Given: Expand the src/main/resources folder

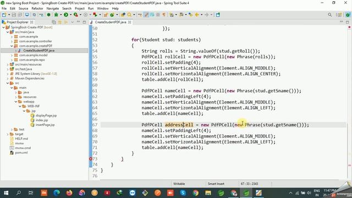Looking at the screenshot, I should click(8, 64).
